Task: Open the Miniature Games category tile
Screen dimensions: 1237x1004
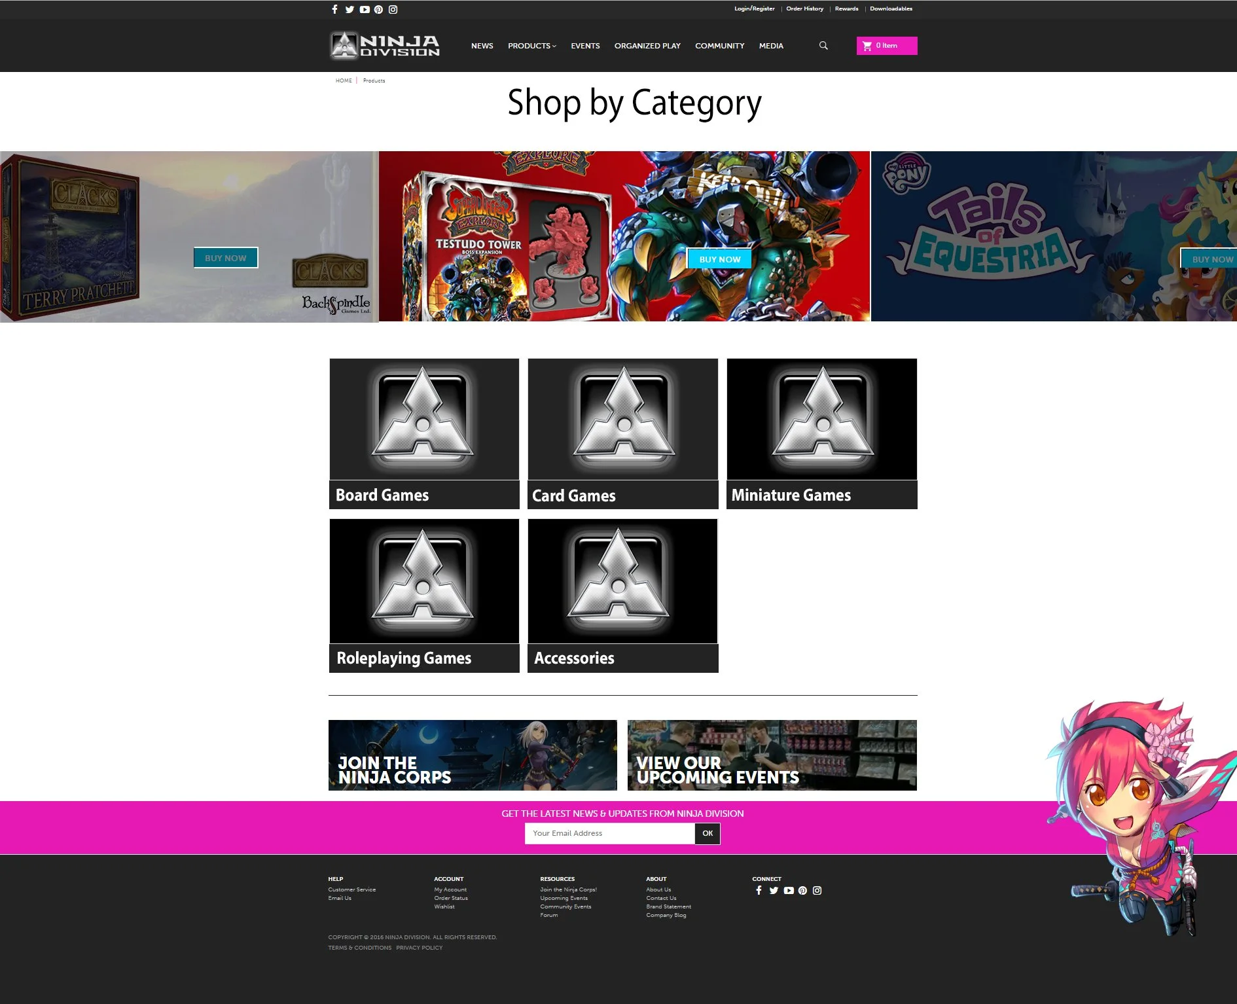Action: (x=822, y=433)
